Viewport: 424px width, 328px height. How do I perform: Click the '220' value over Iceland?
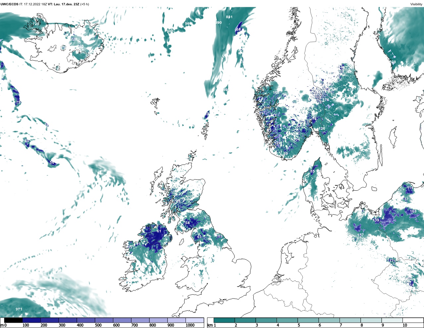pos(74,39)
